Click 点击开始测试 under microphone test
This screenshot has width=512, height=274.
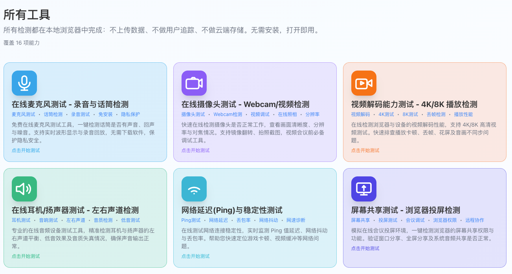tap(26, 151)
